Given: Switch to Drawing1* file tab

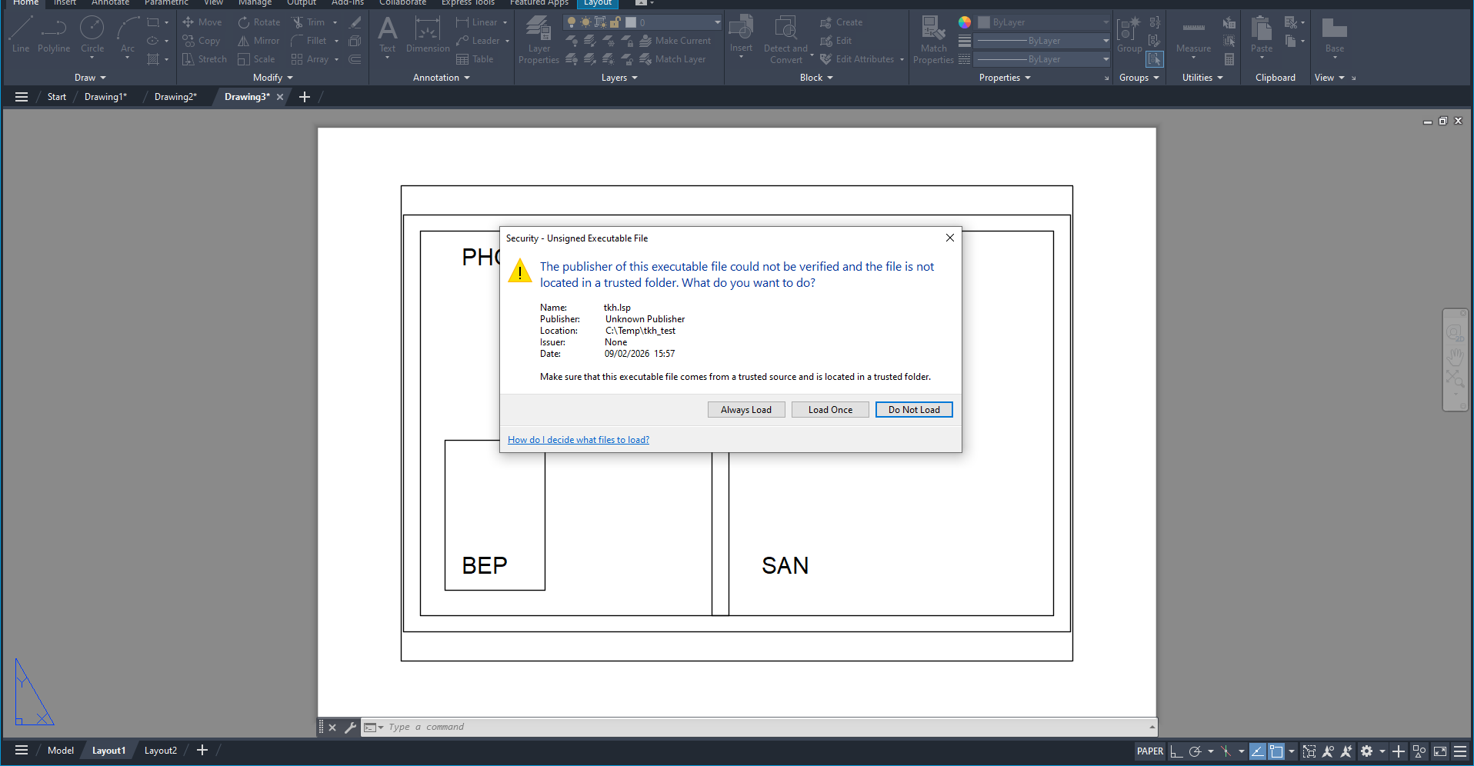Looking at the screenshot, I should coord(105,97).
